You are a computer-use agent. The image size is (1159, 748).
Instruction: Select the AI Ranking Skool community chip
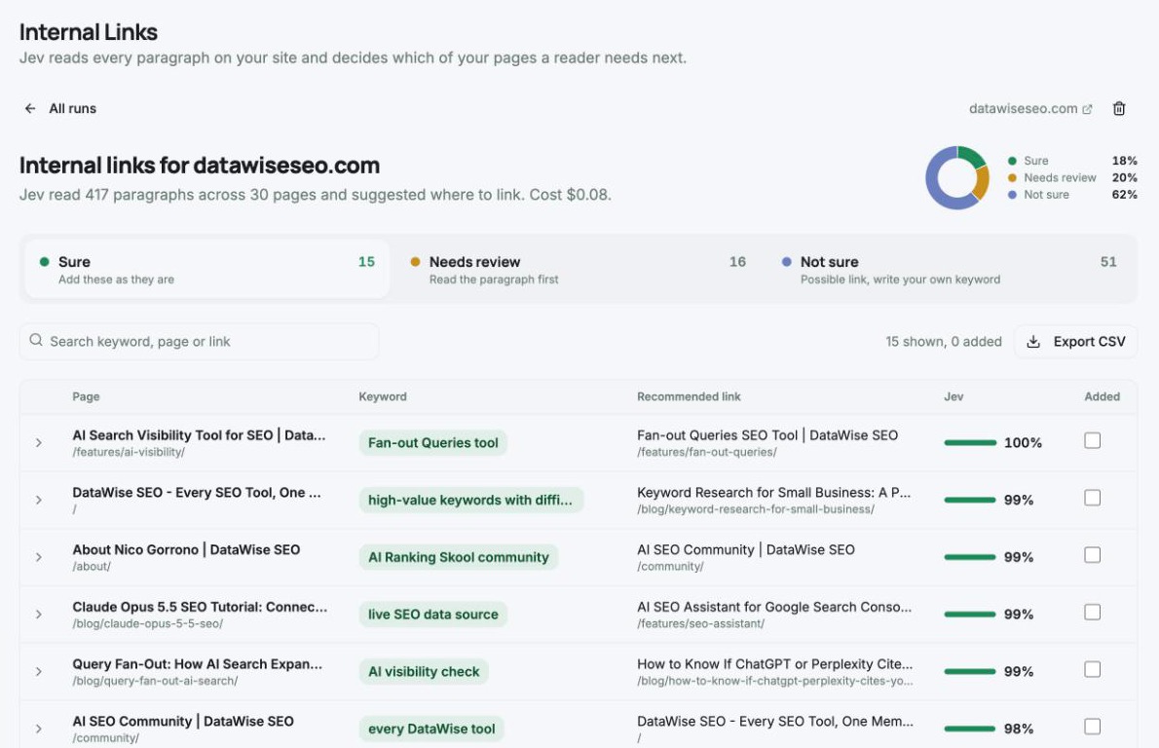click(x=459, y=557)
